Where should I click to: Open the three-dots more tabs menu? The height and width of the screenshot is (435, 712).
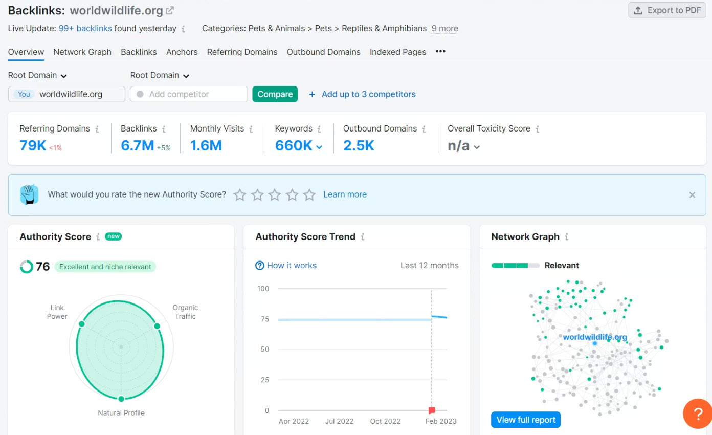[x=440, y=51]
